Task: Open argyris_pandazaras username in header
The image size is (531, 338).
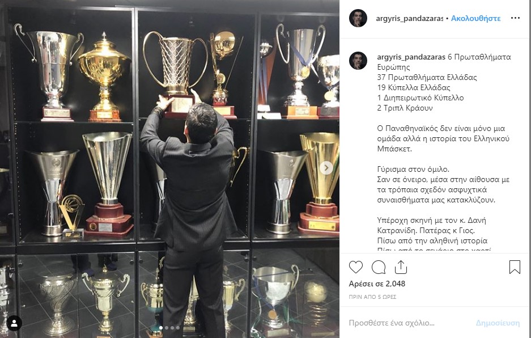Action: 409,18
